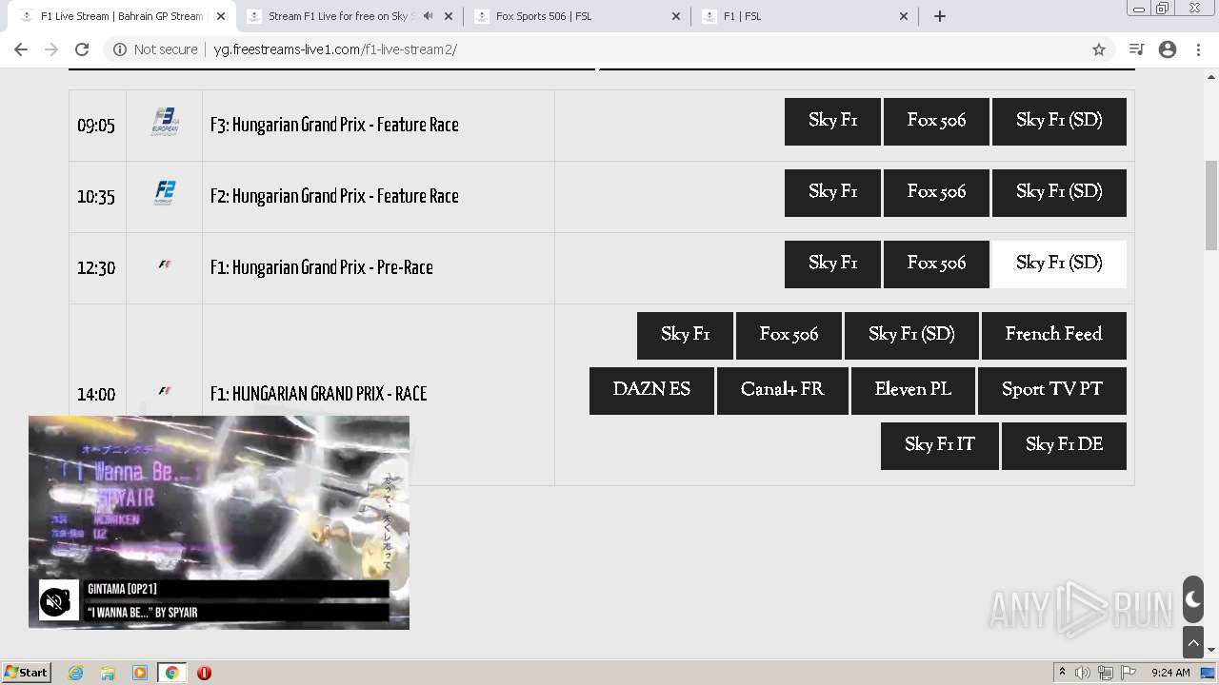Open the media control button in toolbar

(1136, 49)
